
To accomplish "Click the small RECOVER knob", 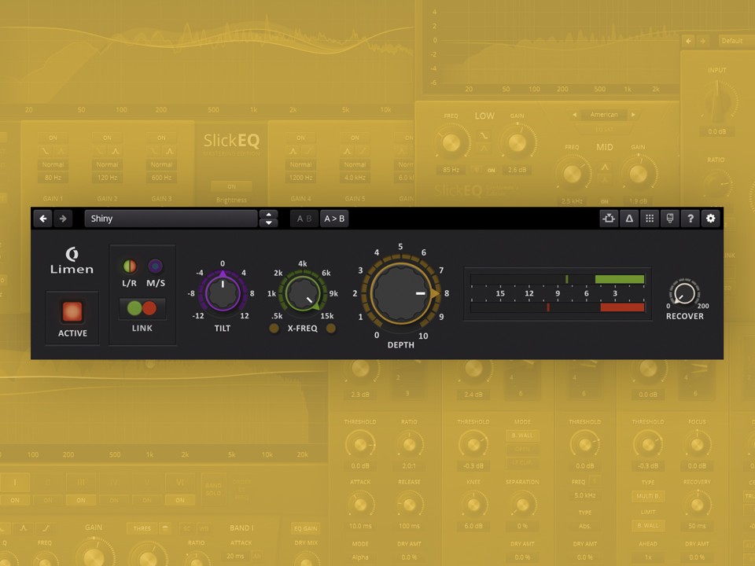I will point(684,292).
